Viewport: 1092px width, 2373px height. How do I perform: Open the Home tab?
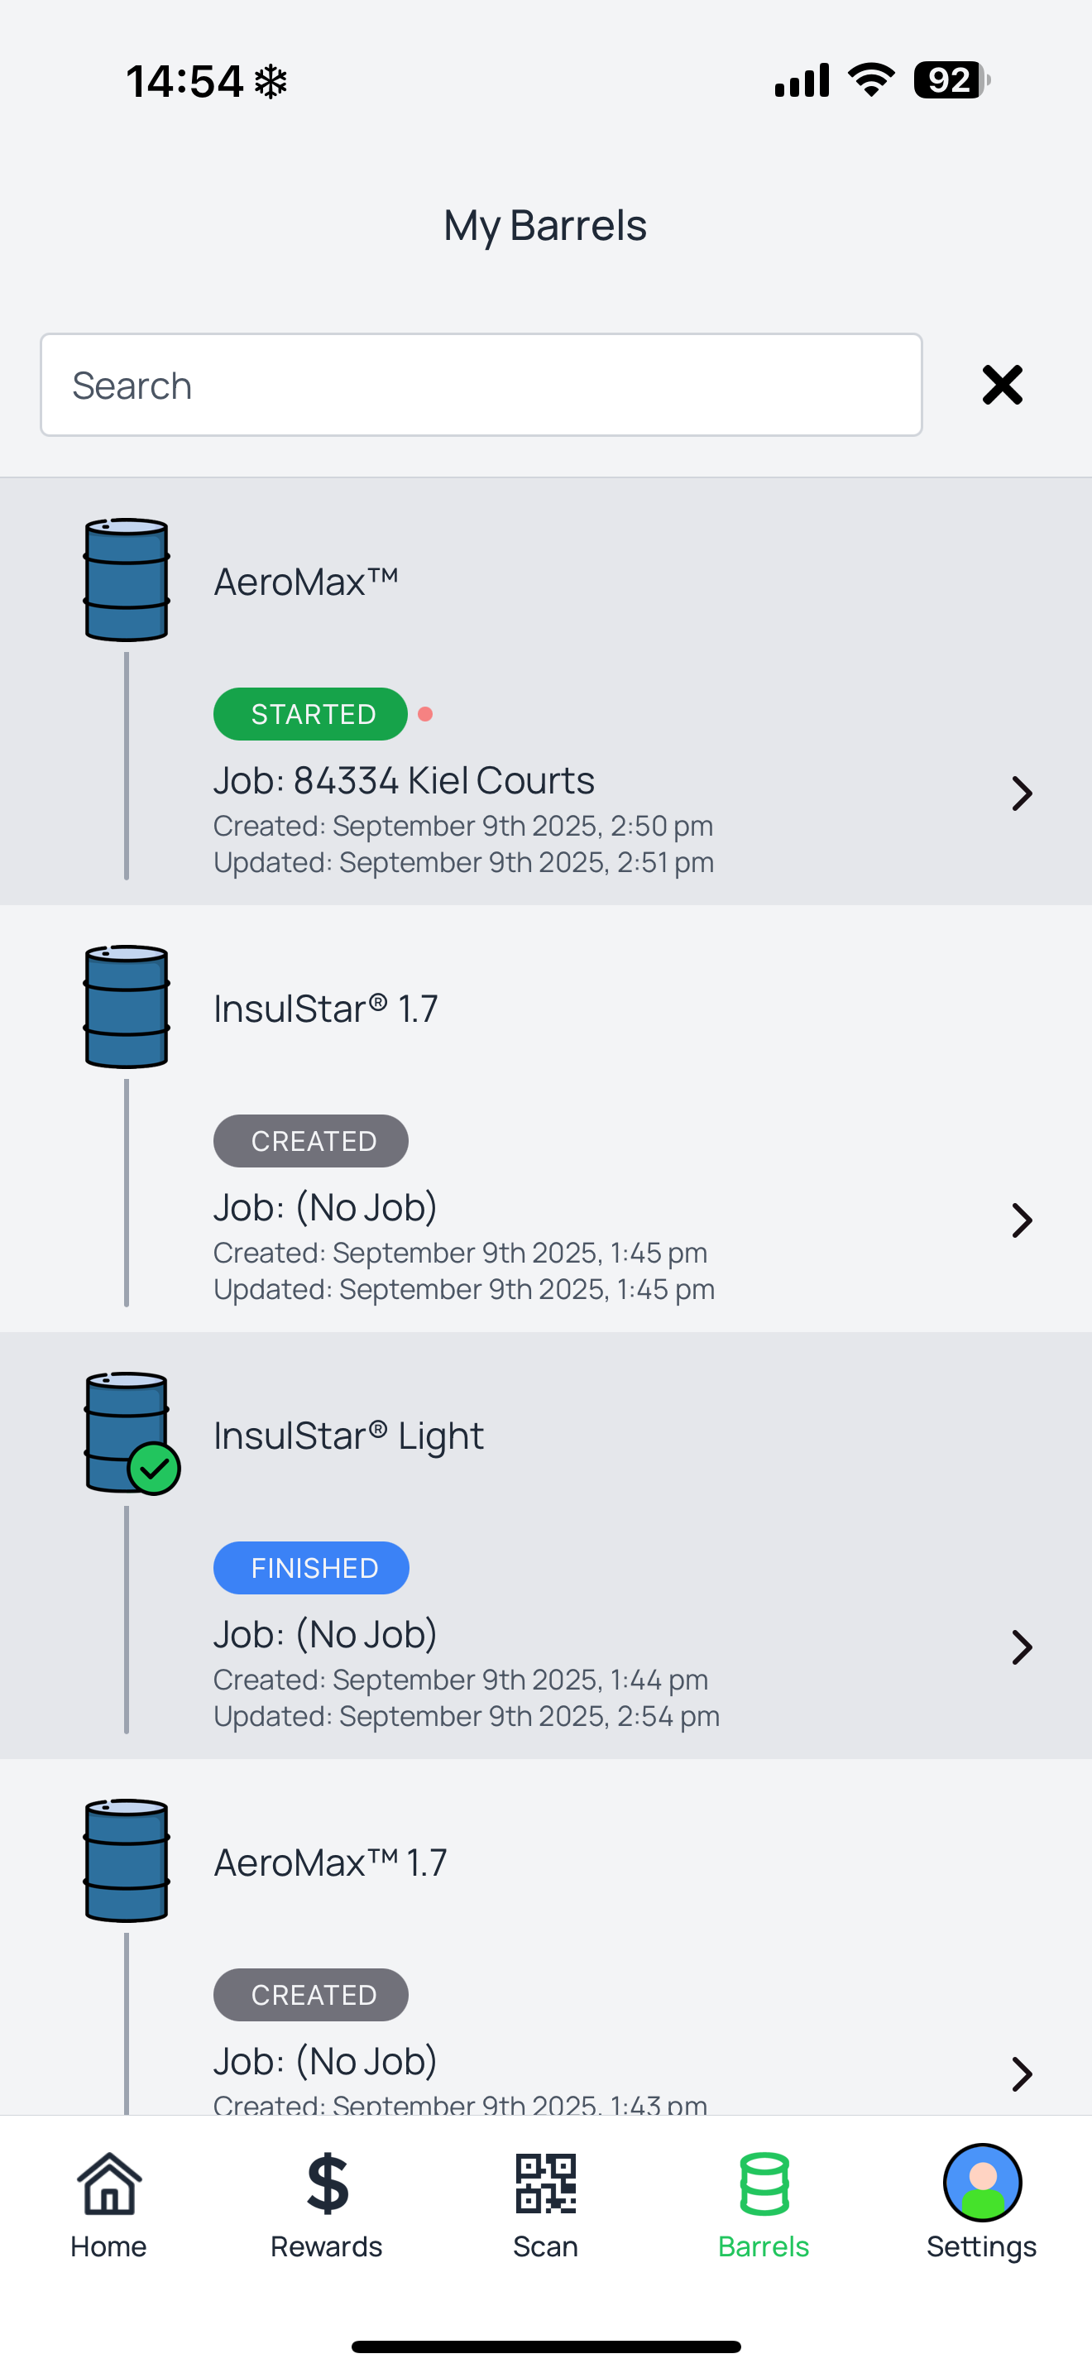(x=108, y=2206)
